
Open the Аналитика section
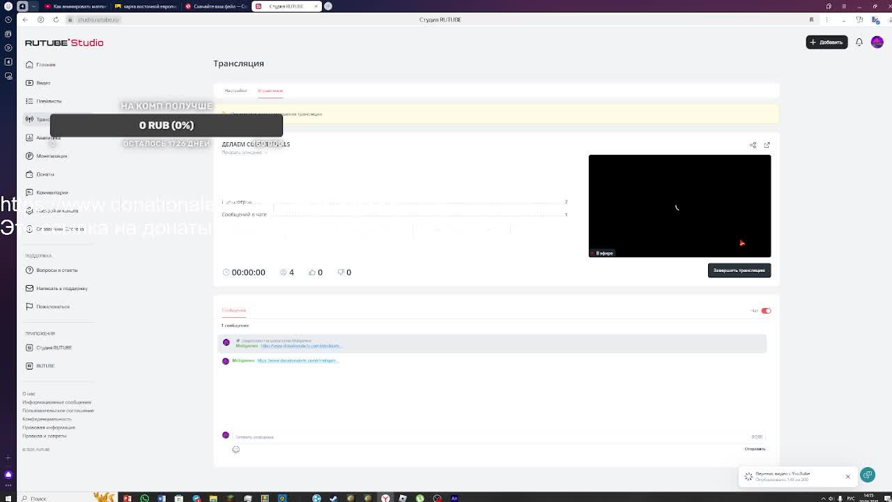43,137
